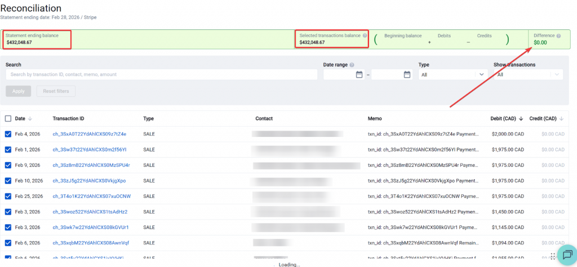The width and height of the screenshot is (577, 267).
Task: Uncheck the $1,450.00 CAD transaction row checkbox
Action: (x=8, y=212)
